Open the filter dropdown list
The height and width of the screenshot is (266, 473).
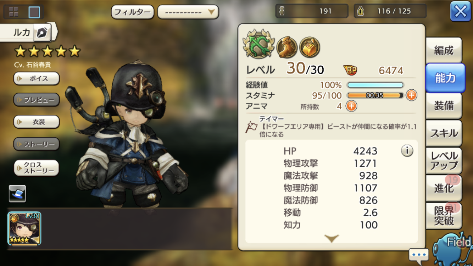pos(188,12)
